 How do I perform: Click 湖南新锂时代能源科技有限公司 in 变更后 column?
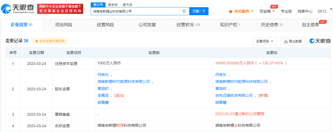click(x=241, y=82)
